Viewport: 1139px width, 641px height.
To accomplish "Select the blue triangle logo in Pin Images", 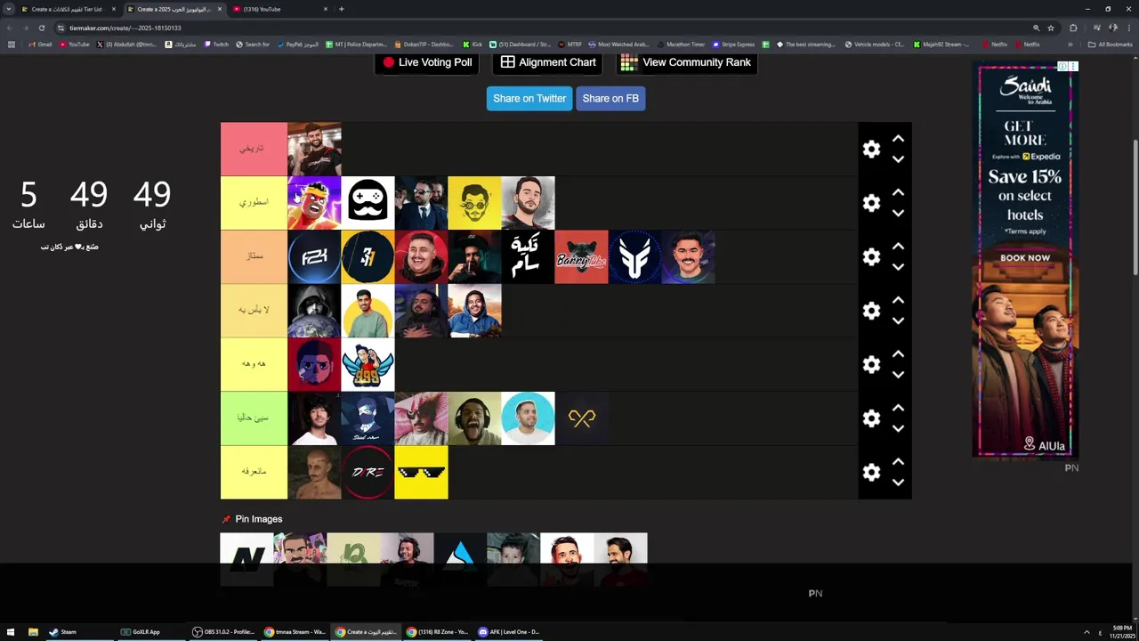I will tap(460, 559).
